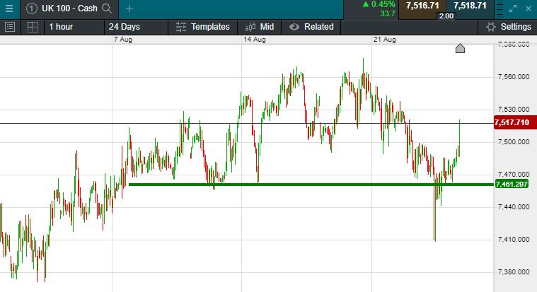Click the home marker icon on chart
The width and height of the screenshot is (537, 292).
click(x=460, y=49)
